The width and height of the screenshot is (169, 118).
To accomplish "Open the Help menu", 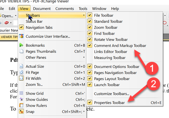I will tap(115, 9).
